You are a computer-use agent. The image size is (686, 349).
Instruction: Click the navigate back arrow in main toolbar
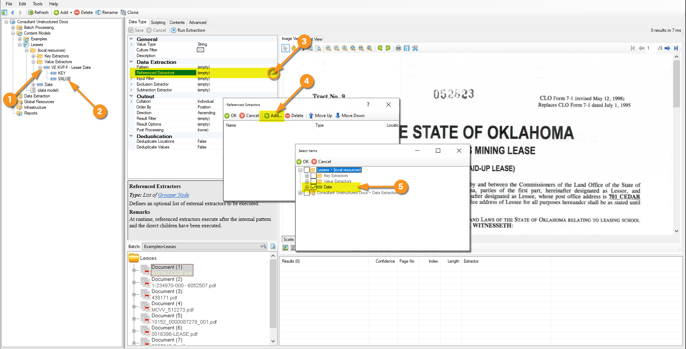coord(12,12)
